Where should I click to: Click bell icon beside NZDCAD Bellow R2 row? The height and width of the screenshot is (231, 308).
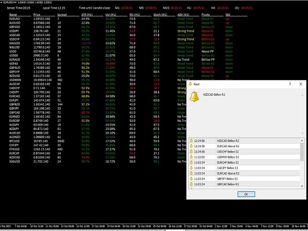click(191, 141)
